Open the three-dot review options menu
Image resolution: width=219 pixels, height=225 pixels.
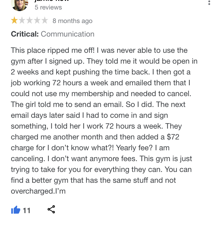(209, 3)
